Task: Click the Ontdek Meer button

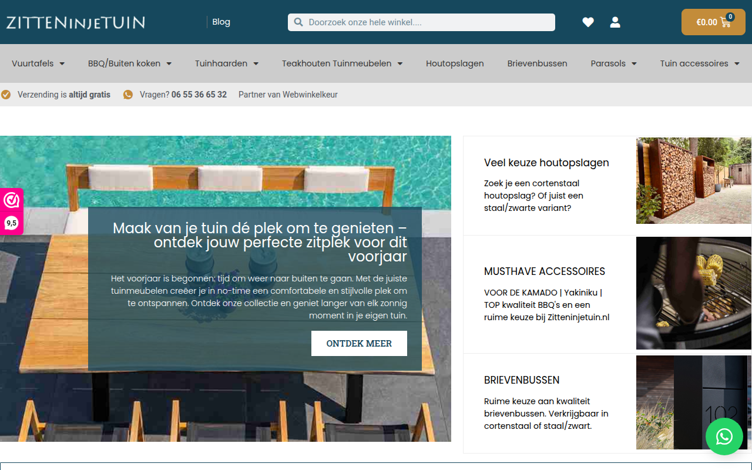Action: tap(359, 343)
